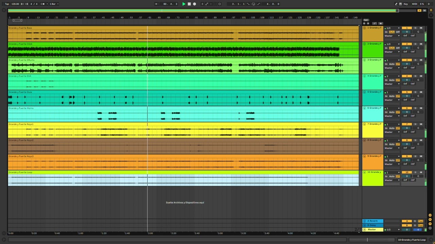Screen dimensions: 435x244
Task: Toggle the Automation Arm icon
Action: click(207, 4)
